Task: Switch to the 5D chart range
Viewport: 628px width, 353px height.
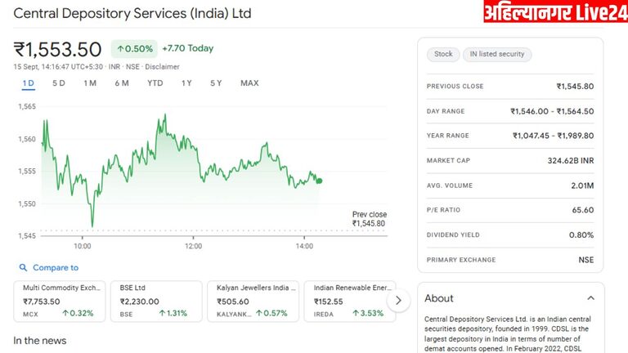Action: click(x=59, y=83)
